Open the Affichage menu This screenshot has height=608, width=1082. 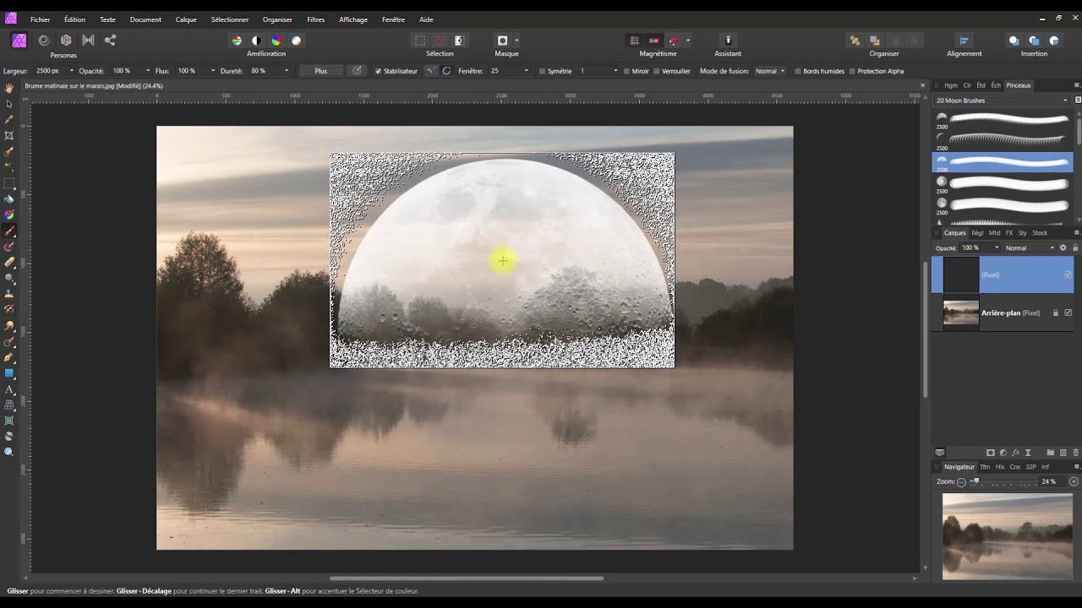click(x=353, y=19)
